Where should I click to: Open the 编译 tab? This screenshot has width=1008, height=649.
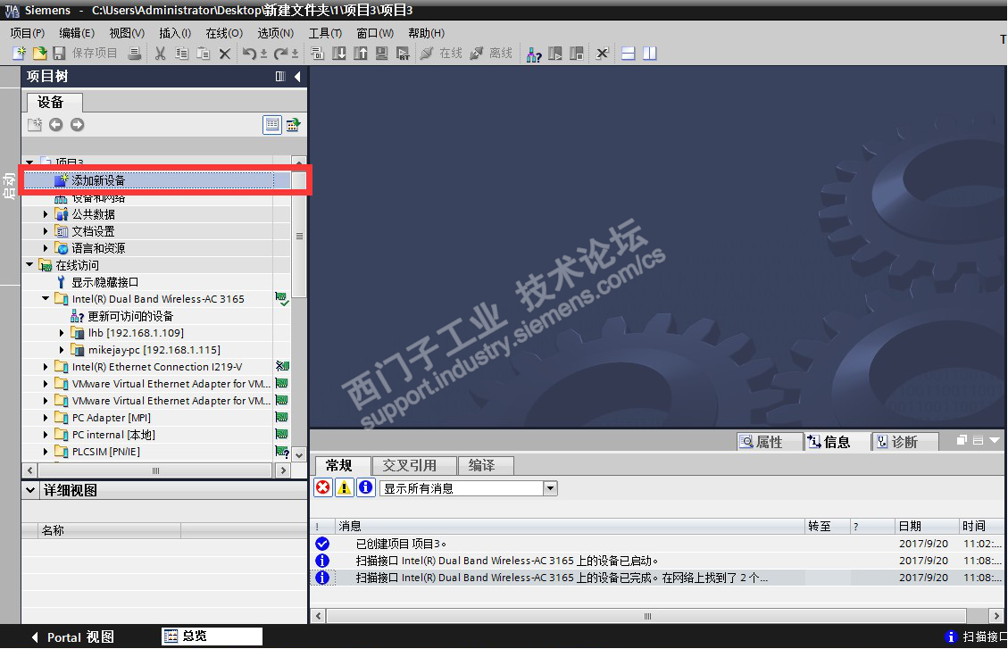pyautogui.click(x=486, y=465)
